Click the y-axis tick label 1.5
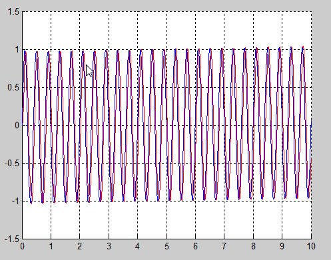The image size is (331, 260). [13, 12]
